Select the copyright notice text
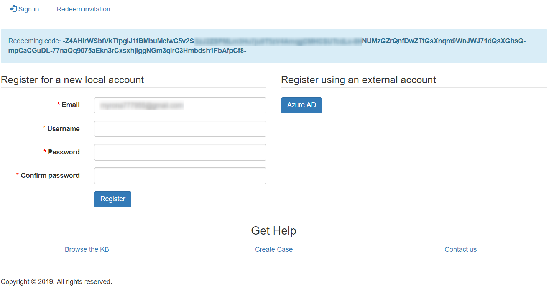This screenshot has height=302, width=549. point(56,281)
